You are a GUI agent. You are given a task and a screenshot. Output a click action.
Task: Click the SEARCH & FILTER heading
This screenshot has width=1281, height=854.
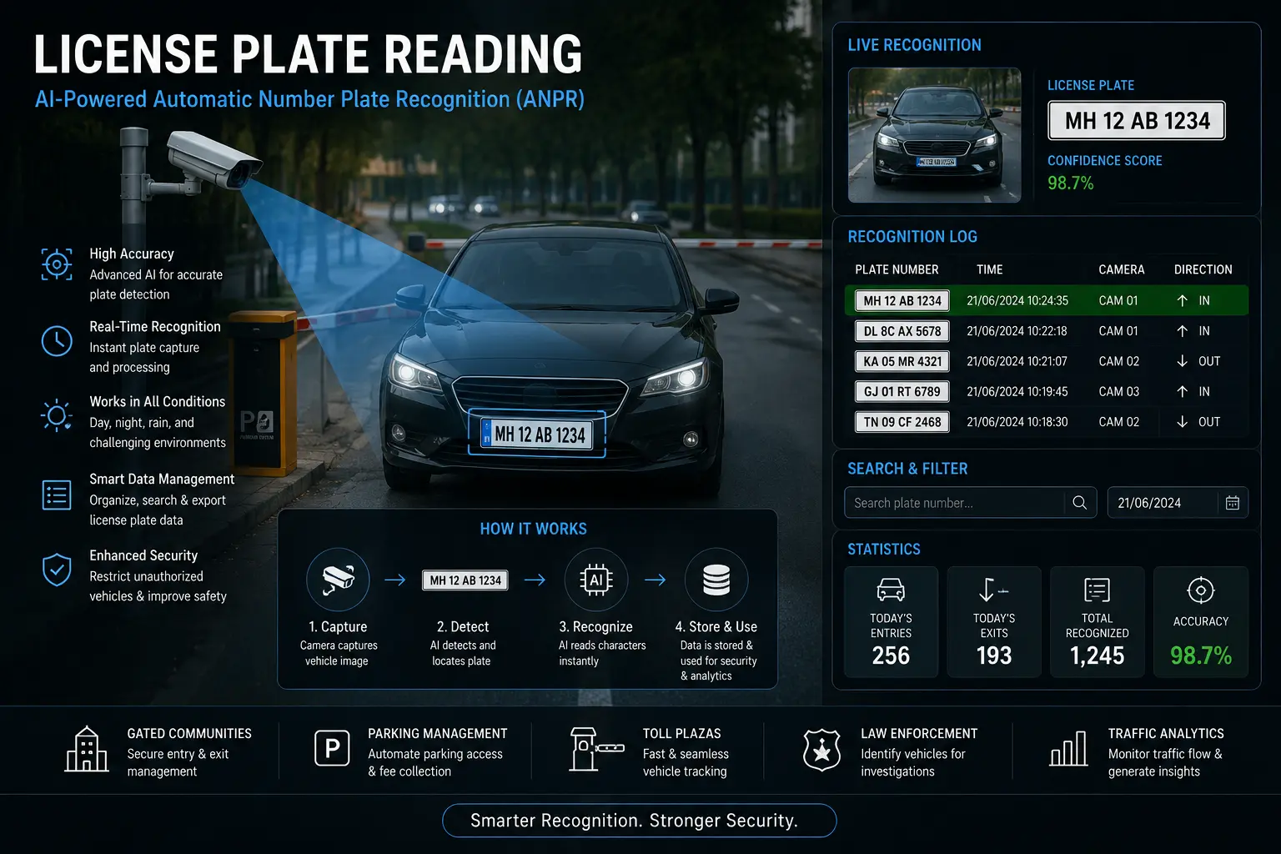coord(907,469)
